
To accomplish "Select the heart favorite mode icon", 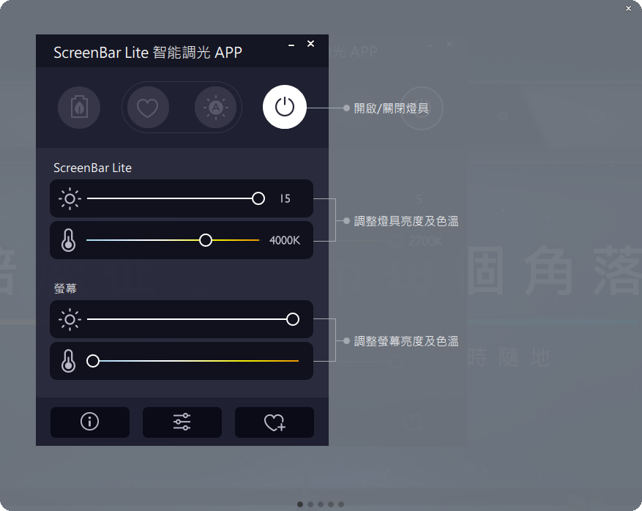I will tap(148, 108).
